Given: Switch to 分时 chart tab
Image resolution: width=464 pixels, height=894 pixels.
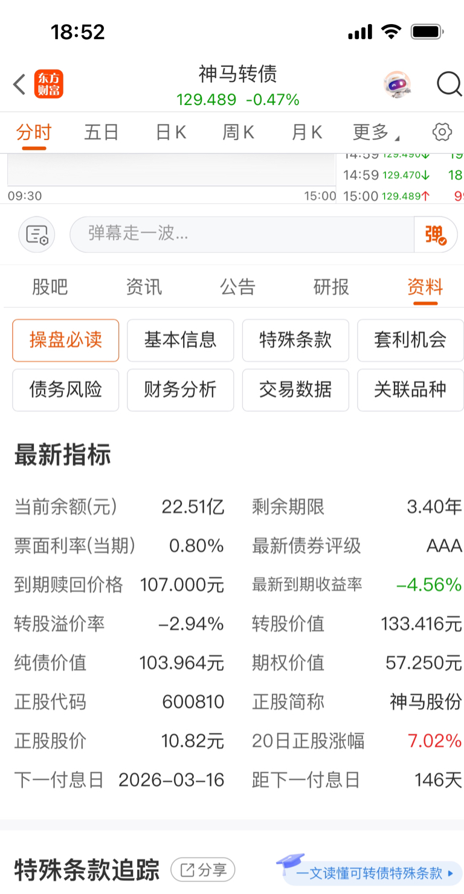Looking at the screenshot, I should pyautogui.click(x=34, y=132).
